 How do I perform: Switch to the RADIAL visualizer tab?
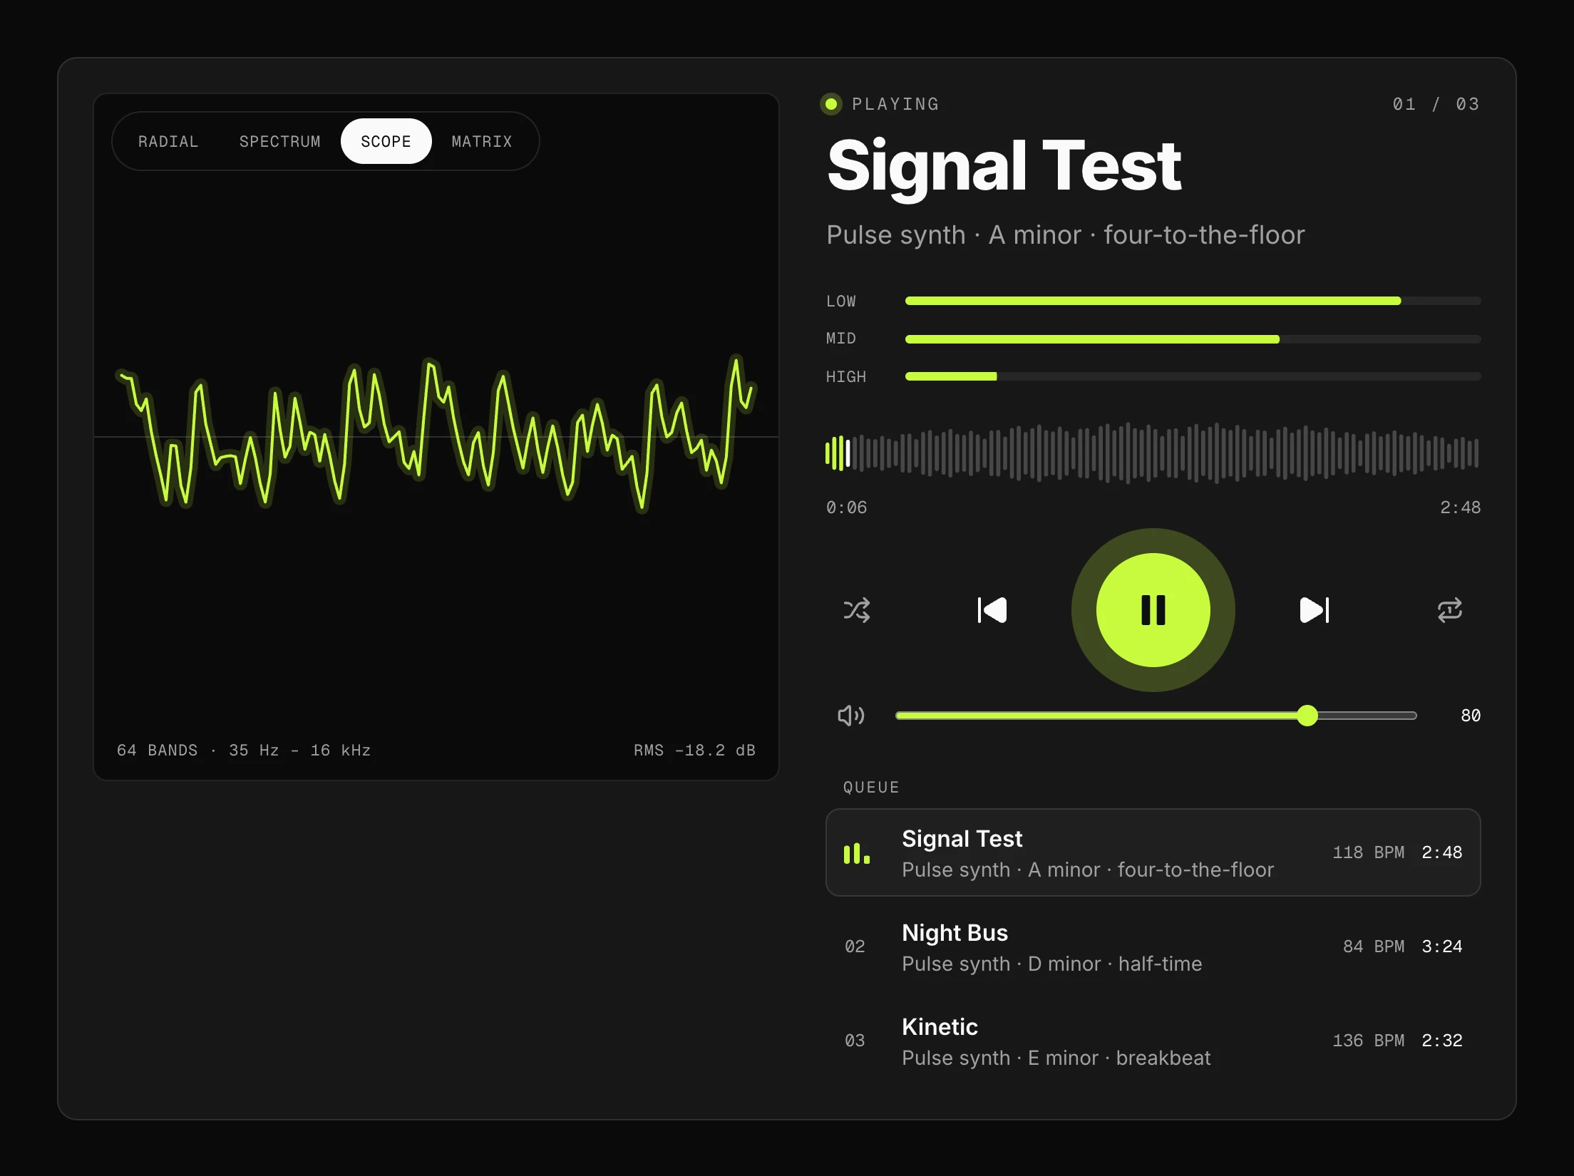coord(168,141)
